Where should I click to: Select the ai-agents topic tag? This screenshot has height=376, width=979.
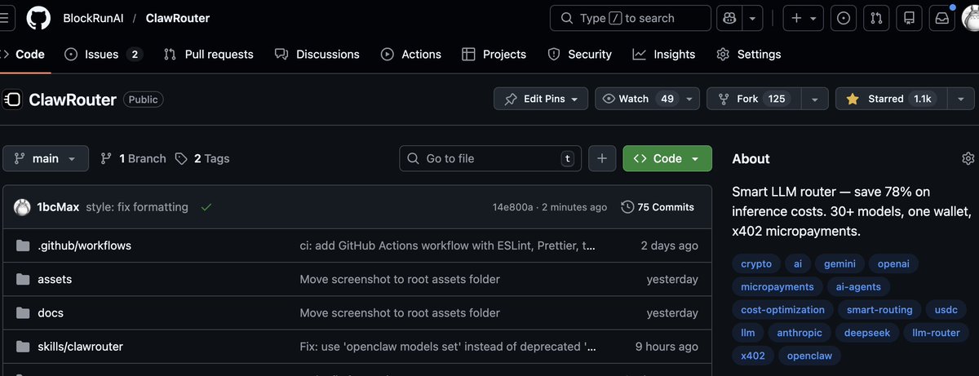[859, 287]
